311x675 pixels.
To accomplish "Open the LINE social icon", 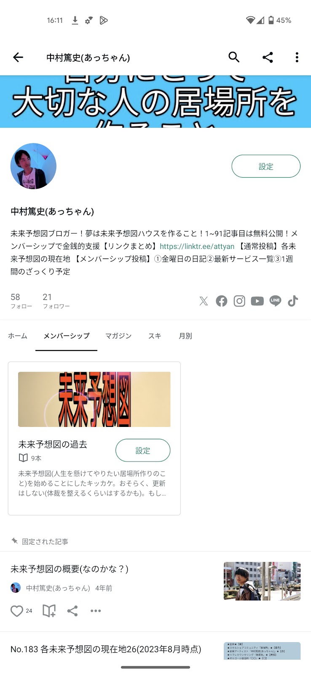I will click(275, 301).
